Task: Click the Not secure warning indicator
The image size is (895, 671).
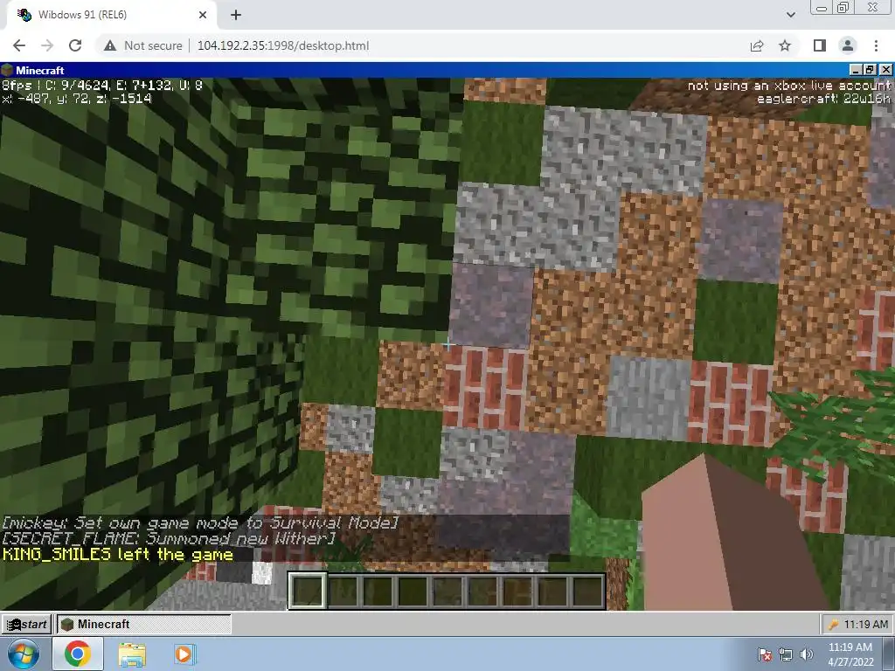Action: tap(143, 45)
